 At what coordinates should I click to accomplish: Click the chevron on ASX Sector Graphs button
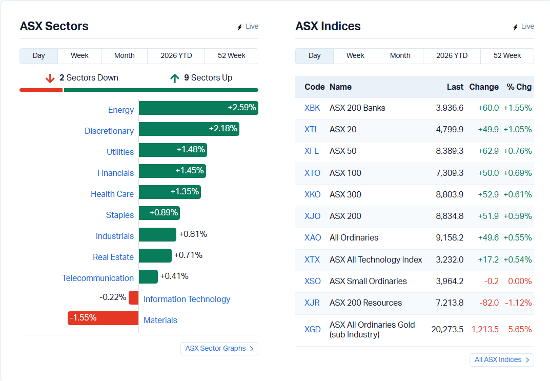click(x=252, y=349)
